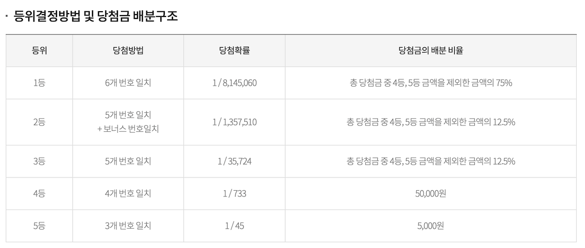Click the 1등 rank cell
This screenshot has width=585, height=248.
[x=39, y=83]
